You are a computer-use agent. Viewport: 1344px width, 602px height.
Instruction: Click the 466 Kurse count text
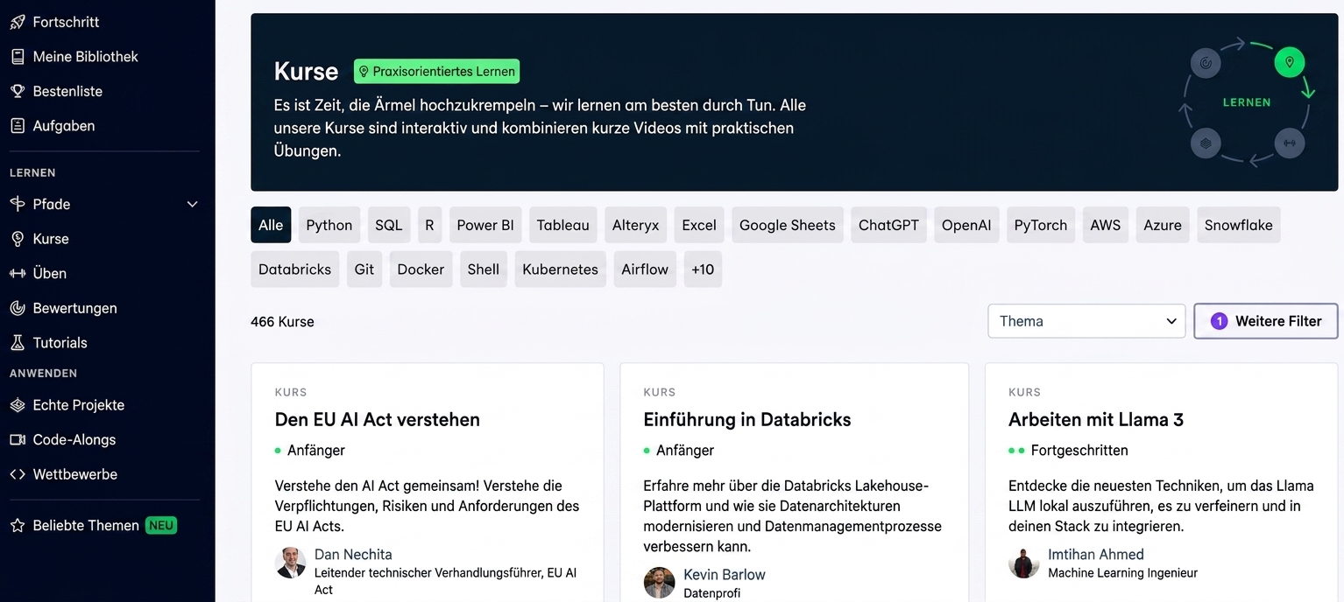click(x=282, y=322)
